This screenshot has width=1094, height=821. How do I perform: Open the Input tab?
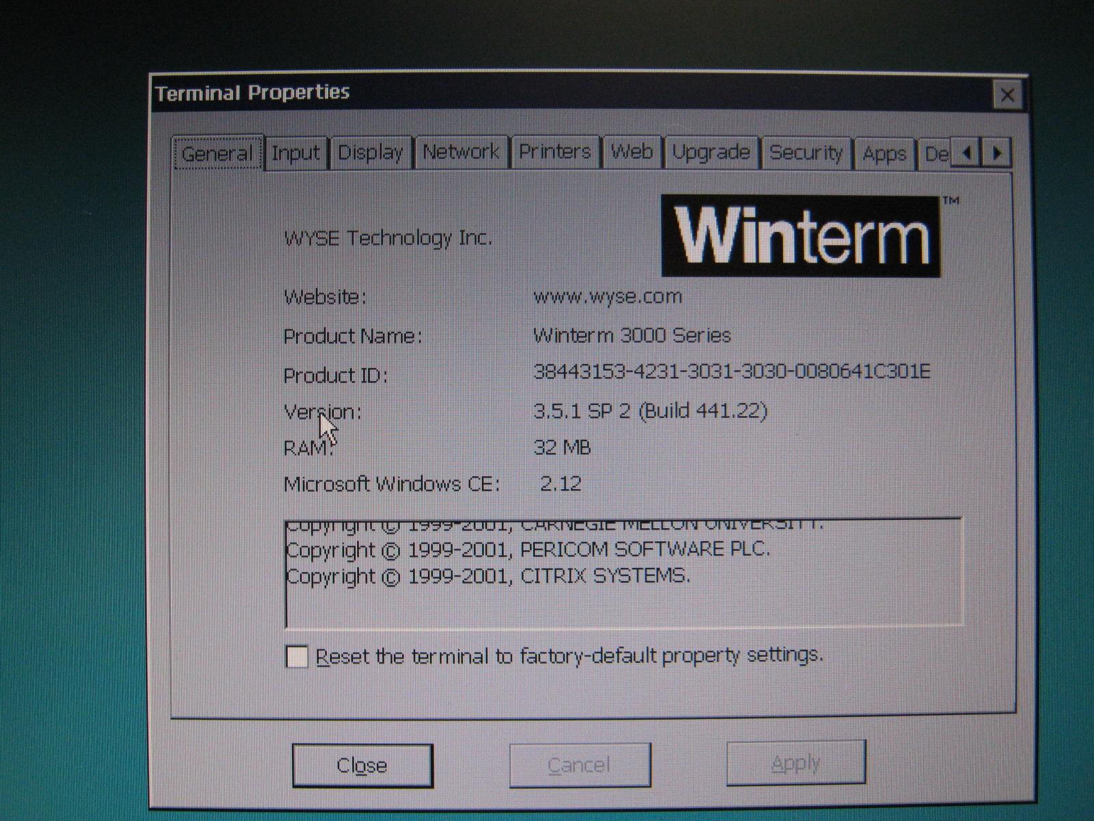(295, 153)
